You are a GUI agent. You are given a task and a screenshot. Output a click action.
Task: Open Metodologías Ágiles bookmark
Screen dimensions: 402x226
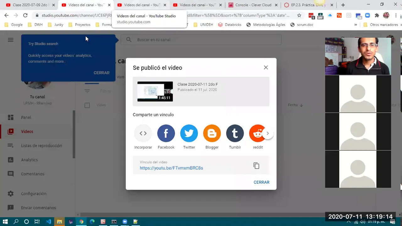[x=266, y=24]
